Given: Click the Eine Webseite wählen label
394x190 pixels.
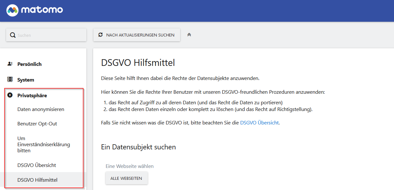Looking at the screenshot, I should point(130,166).
